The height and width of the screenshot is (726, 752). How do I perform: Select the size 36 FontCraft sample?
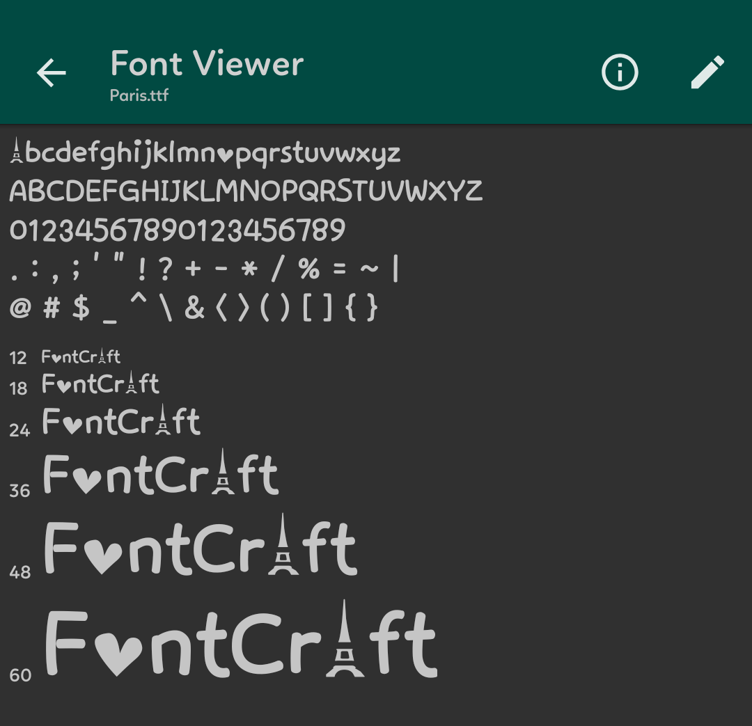[161, 473]
